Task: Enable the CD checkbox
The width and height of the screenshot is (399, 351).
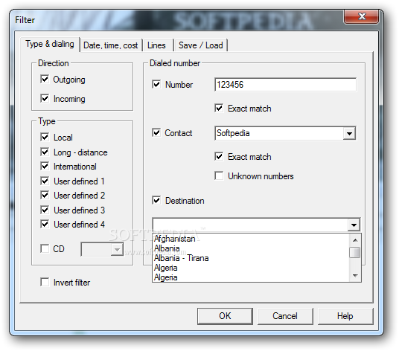Action: 45,249
